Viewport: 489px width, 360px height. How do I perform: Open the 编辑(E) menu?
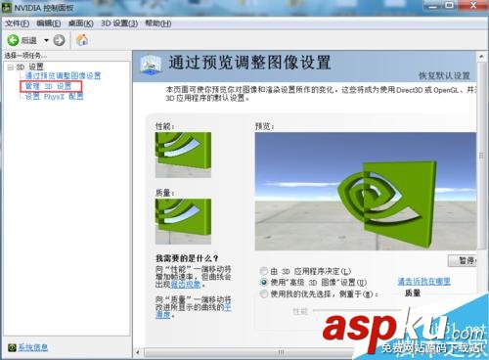(48, 23)
